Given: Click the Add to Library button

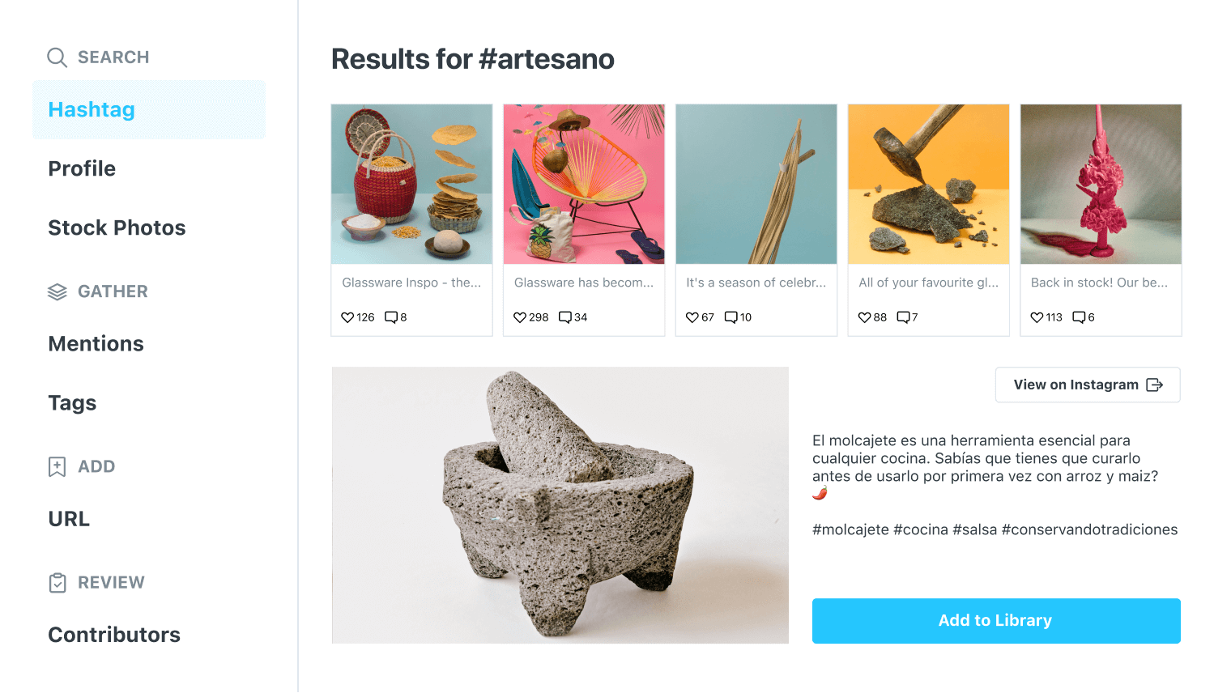Looking at the screenshot, I should pos(996,621).
